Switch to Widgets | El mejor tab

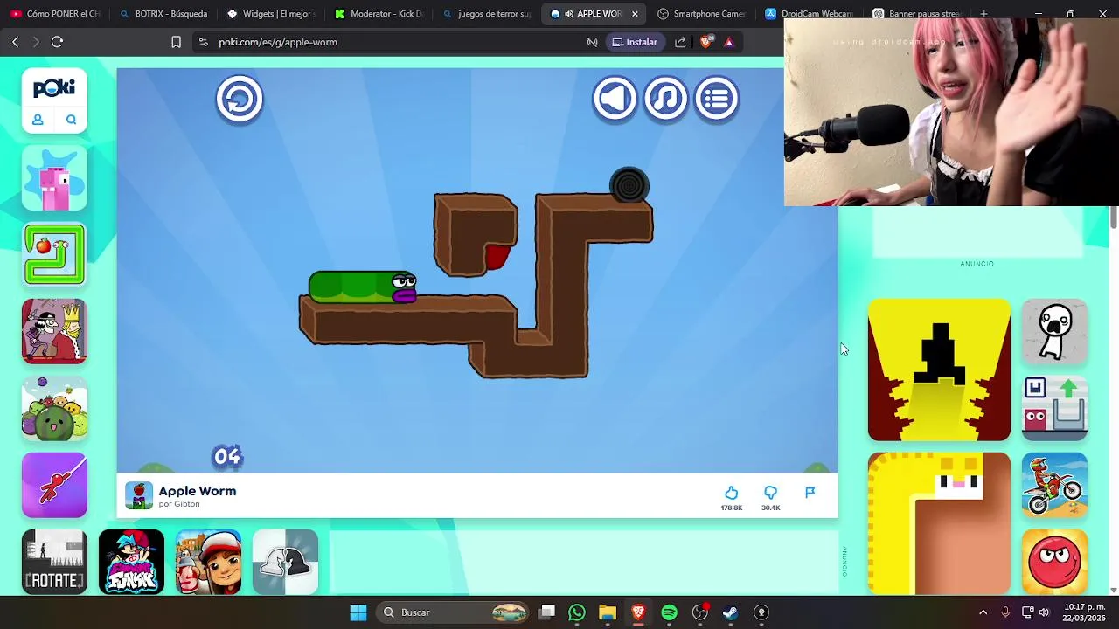(x=272, y=14)
